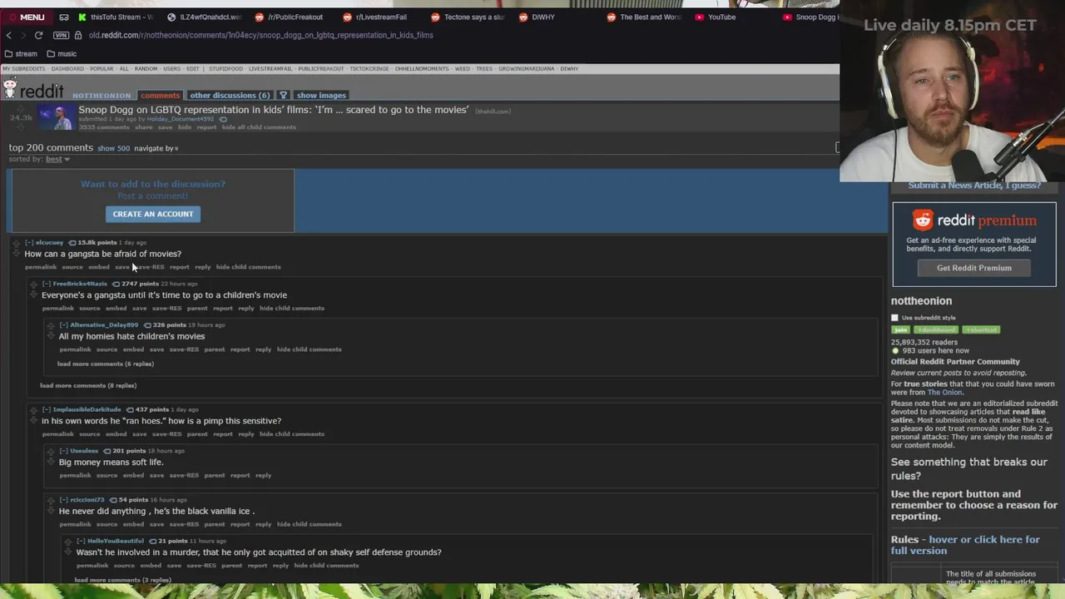Switch to the r/PublicFreakout tab
The height and width of the screenshot is (599, 1065).
point(290,17)
